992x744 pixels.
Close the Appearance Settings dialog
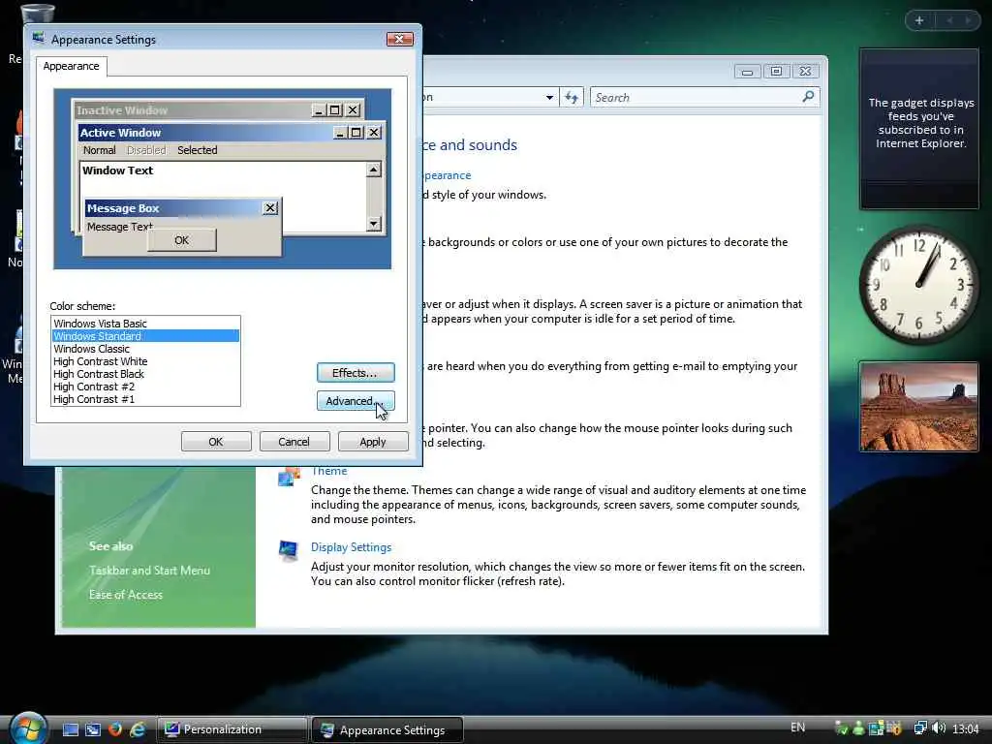pyautogui.click(x=400, y=39)
